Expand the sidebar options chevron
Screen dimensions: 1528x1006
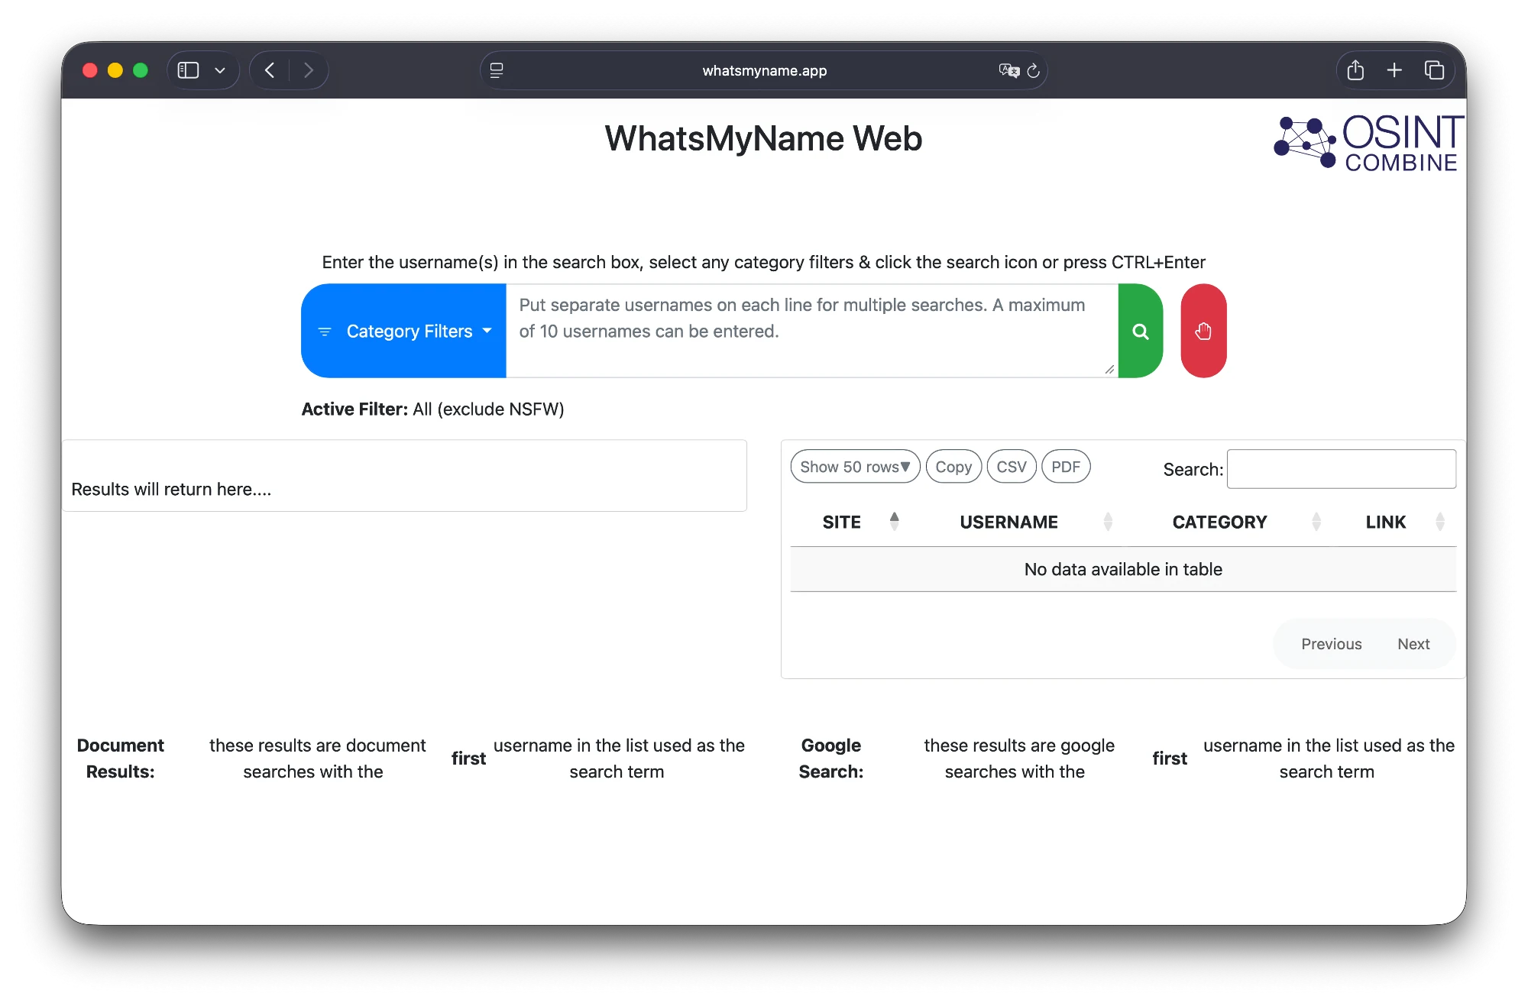[x=220, y=70]
